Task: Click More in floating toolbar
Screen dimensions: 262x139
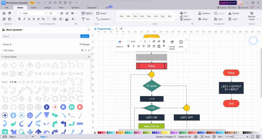Action: coord(181,44)
